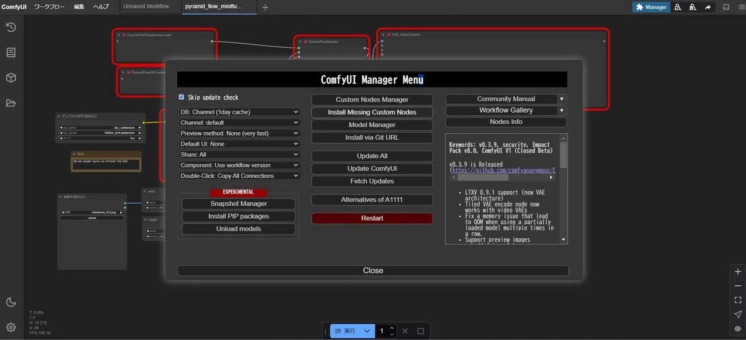Open Double-Click: Copy All Connections dropdown

coord(239,176)
